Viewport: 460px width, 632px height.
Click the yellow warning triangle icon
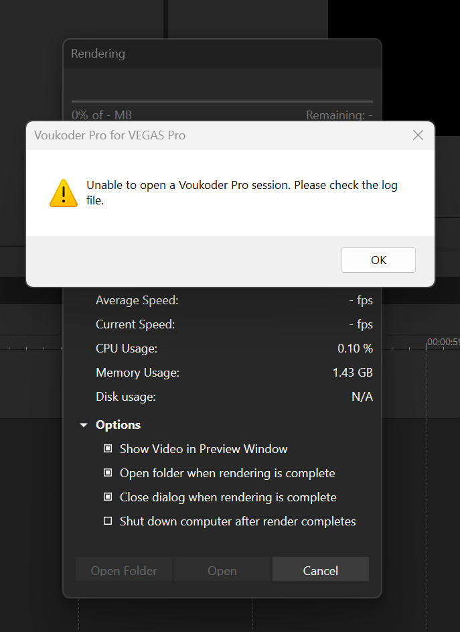point(63,193)
